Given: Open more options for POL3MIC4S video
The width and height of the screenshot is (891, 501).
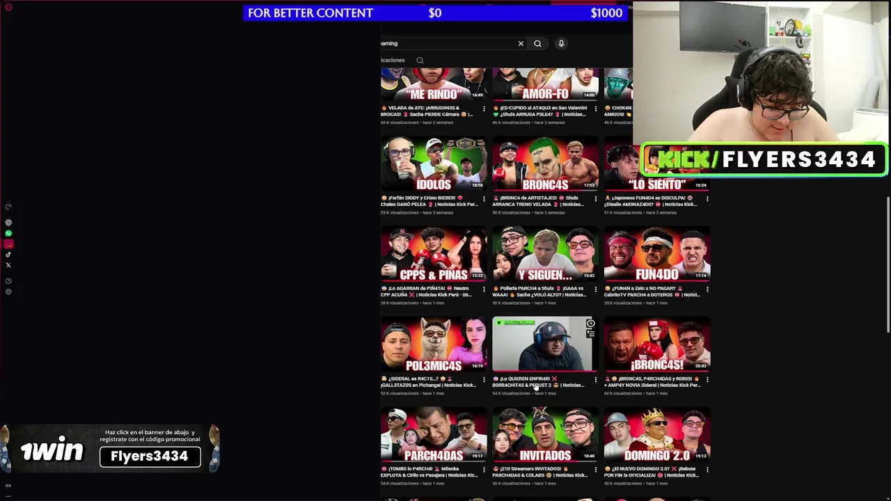Looking at the screenshot, I should point(484,380).
